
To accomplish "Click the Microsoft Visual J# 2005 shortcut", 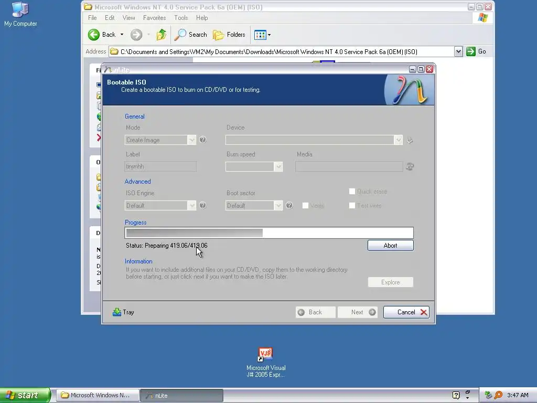I will point(266,363).
